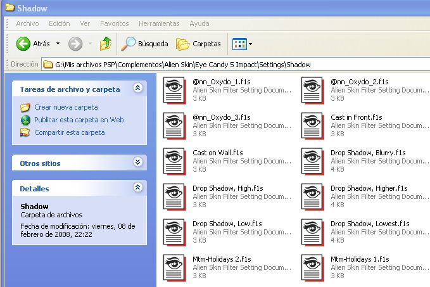The width and height of the screenshot is (430, 287).
Task: Click the Cast in Front.f1s file name
Action: [357, 117]
